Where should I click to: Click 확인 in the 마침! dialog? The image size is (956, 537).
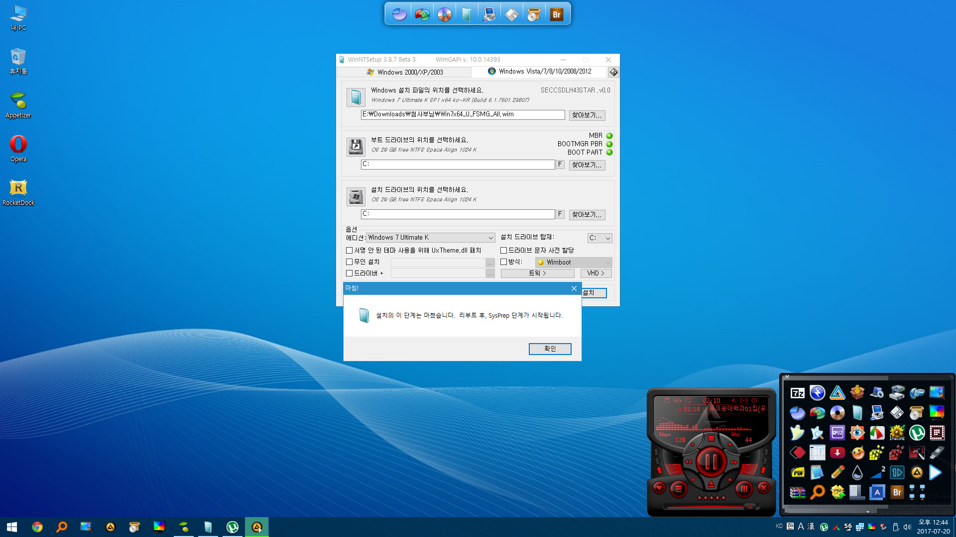point(550,349)
